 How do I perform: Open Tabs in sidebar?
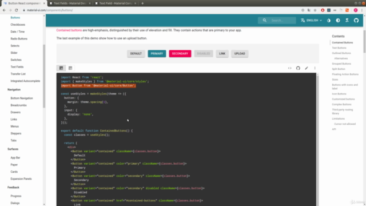(x=14, y=140)
